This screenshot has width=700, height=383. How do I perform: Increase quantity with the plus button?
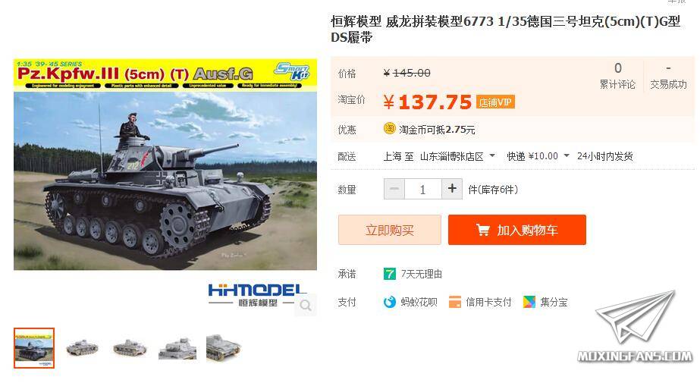(452, 189)
